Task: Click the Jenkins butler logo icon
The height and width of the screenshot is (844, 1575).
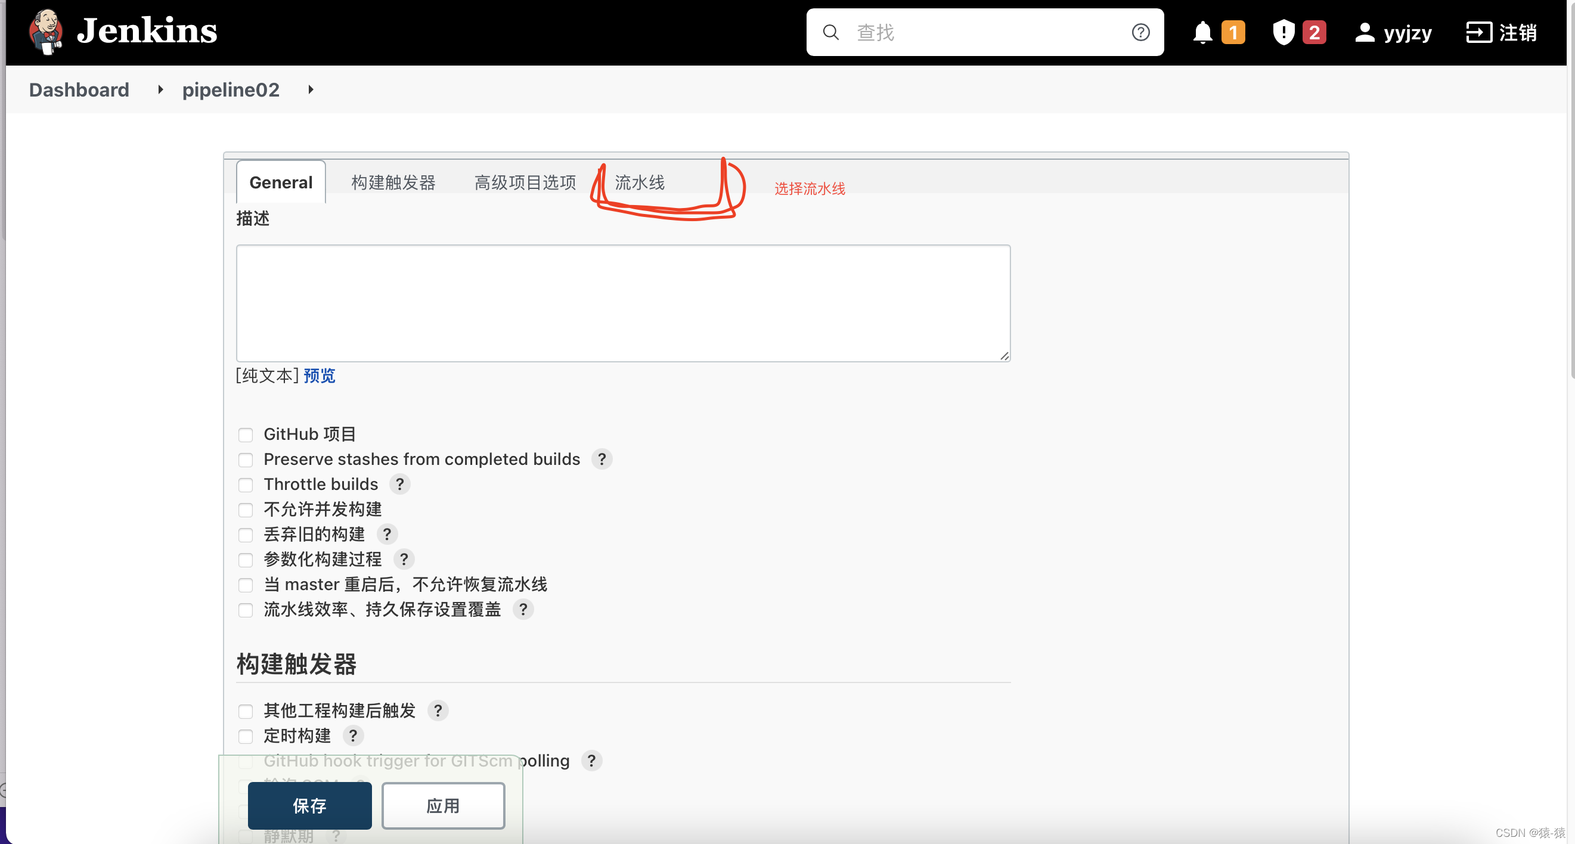Action: (46, 31)
